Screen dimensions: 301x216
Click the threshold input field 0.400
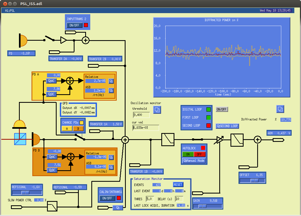click(141, 115)
